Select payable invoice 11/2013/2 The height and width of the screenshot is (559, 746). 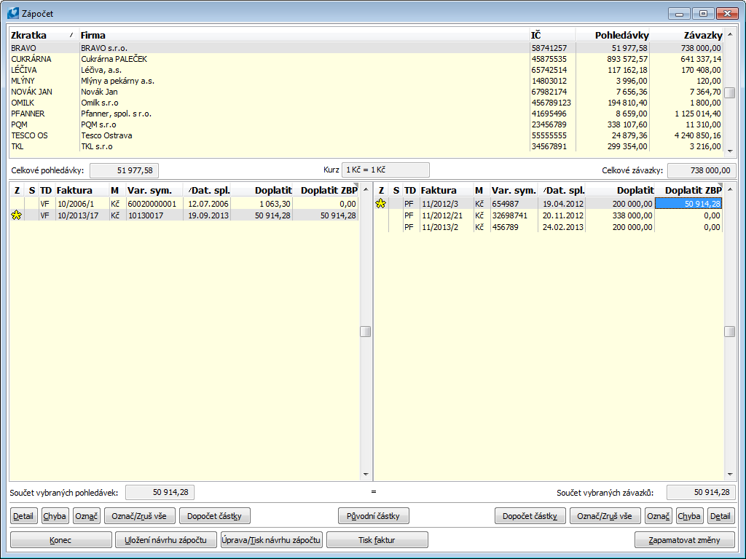548,227
